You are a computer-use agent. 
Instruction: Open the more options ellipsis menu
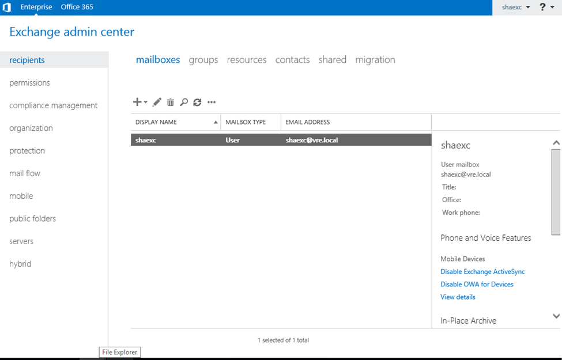coord(212,102)
